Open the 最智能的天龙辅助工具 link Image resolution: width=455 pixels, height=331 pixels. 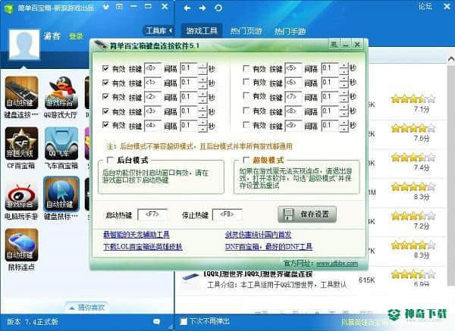tap(136, 235)
